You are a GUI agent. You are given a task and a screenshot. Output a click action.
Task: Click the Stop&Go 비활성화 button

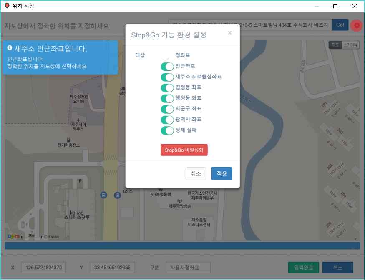(x=184, y=150)
